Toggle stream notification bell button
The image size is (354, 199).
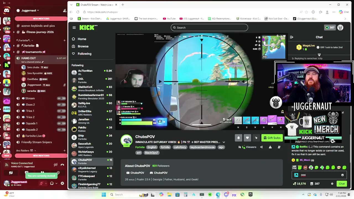(x=238, y=138)
